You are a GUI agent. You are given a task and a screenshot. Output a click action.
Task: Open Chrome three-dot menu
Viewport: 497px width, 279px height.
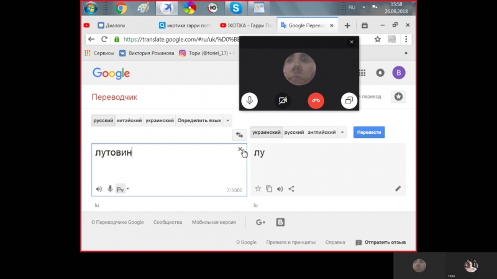click(406, 39)
